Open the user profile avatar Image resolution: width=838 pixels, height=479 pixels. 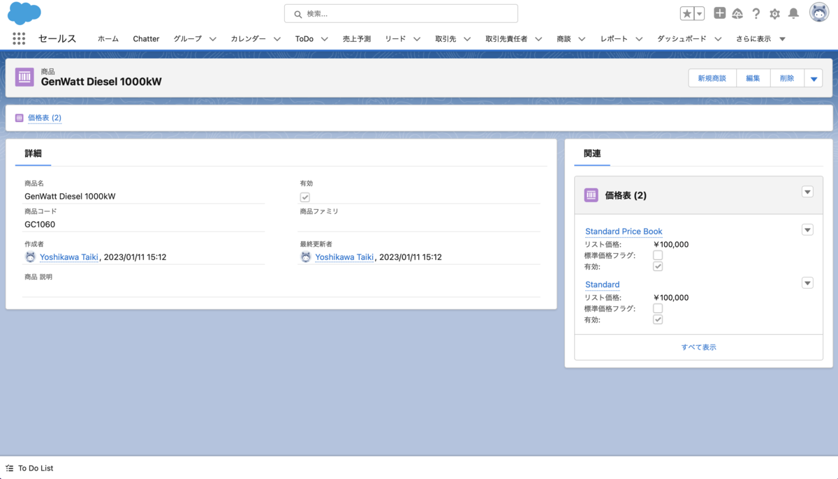click(x=818, y=13)
